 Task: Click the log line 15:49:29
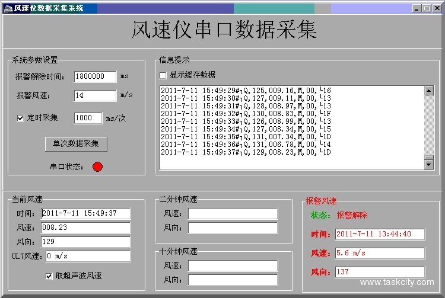tap(246, 91)
